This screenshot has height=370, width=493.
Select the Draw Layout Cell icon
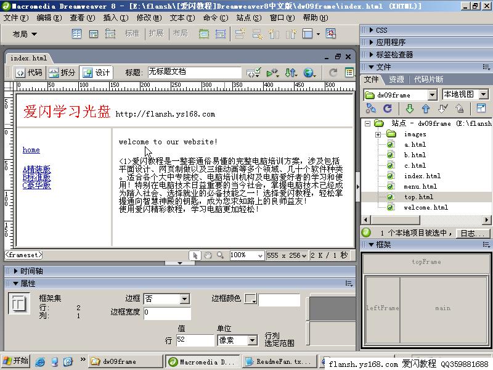(221, 33)
